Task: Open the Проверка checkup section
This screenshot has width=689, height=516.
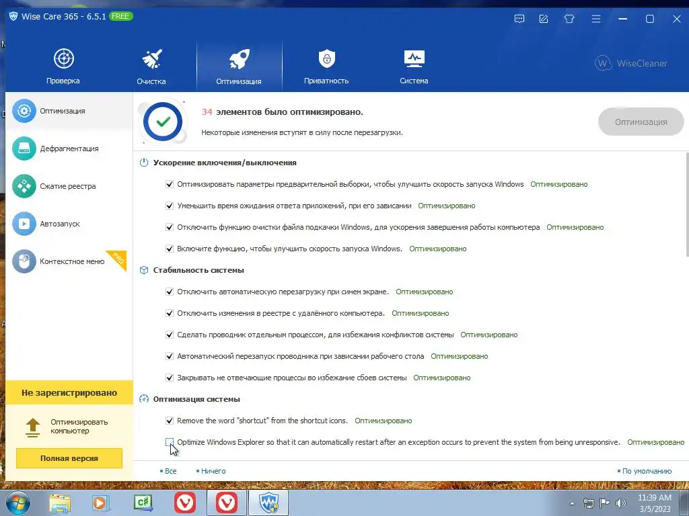Action: (x=63, y=67)
